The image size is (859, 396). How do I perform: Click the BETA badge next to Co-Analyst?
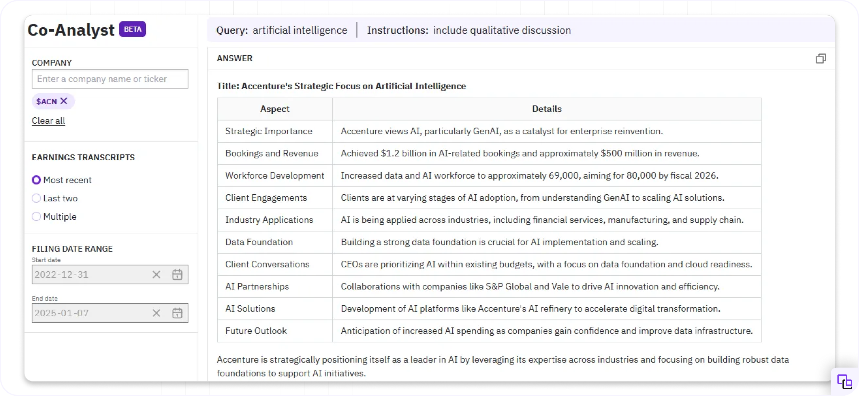(x=132, y=29)
